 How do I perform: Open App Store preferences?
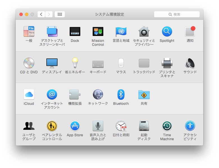click(x=75, y=126)
